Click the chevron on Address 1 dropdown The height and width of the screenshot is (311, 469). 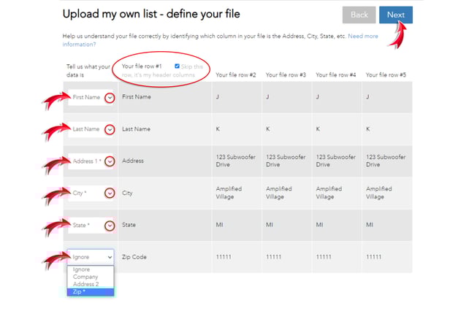point(110,161)
